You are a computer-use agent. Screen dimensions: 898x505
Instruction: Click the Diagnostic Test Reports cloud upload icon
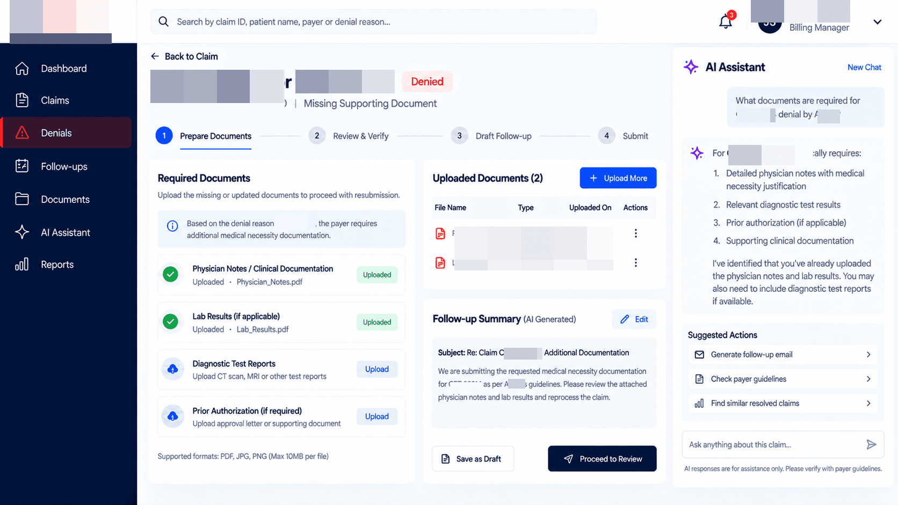tap(173, 369)
